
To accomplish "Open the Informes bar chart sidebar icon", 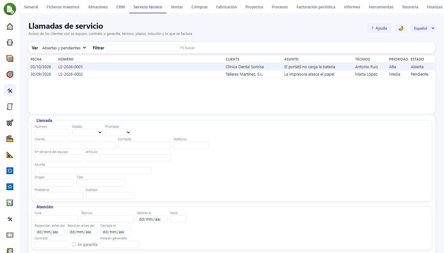I will click(x=10, y=203).
